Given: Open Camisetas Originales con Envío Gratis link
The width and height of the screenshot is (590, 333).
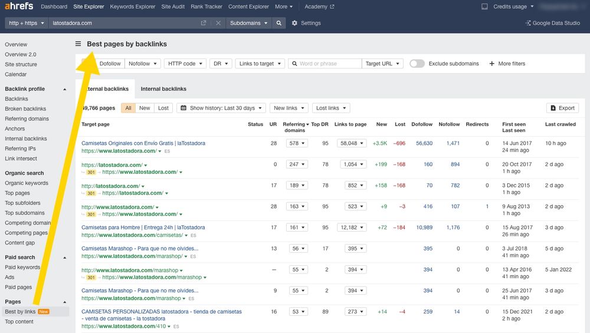Looking at the screenshot, I should coord(143,143).
